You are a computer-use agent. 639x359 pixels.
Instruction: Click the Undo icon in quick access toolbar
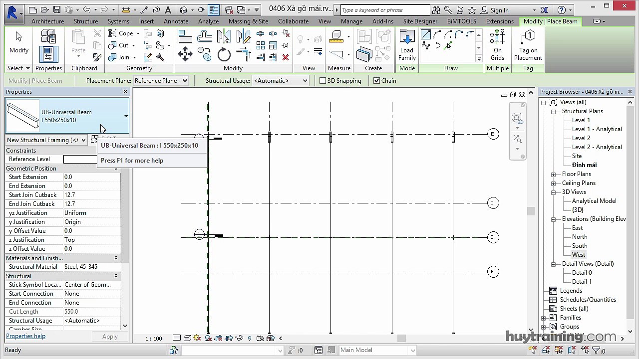87,10
